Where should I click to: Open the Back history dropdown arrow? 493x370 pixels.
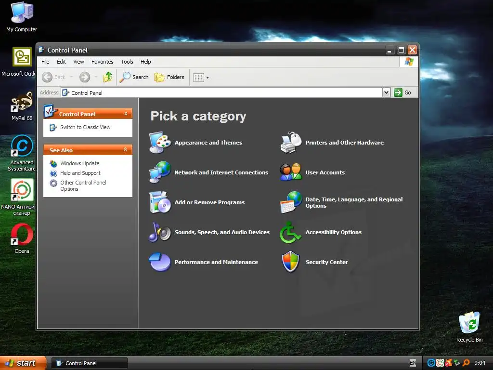coord(71,77)
